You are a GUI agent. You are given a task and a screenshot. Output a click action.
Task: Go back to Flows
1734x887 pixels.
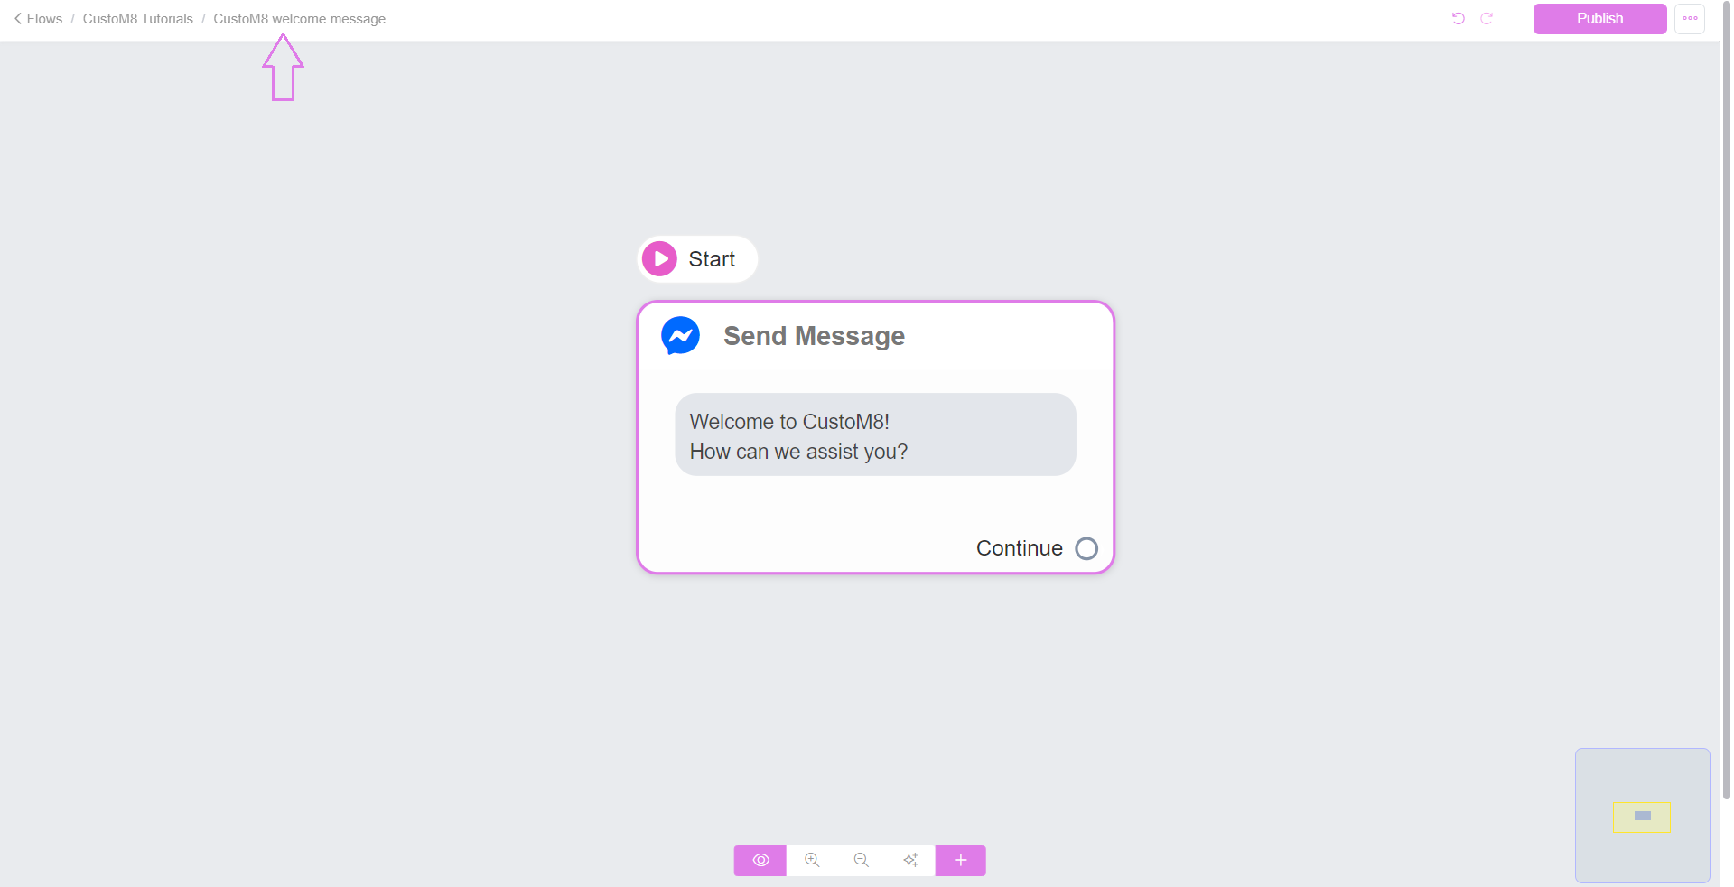(x=38, y=19)
